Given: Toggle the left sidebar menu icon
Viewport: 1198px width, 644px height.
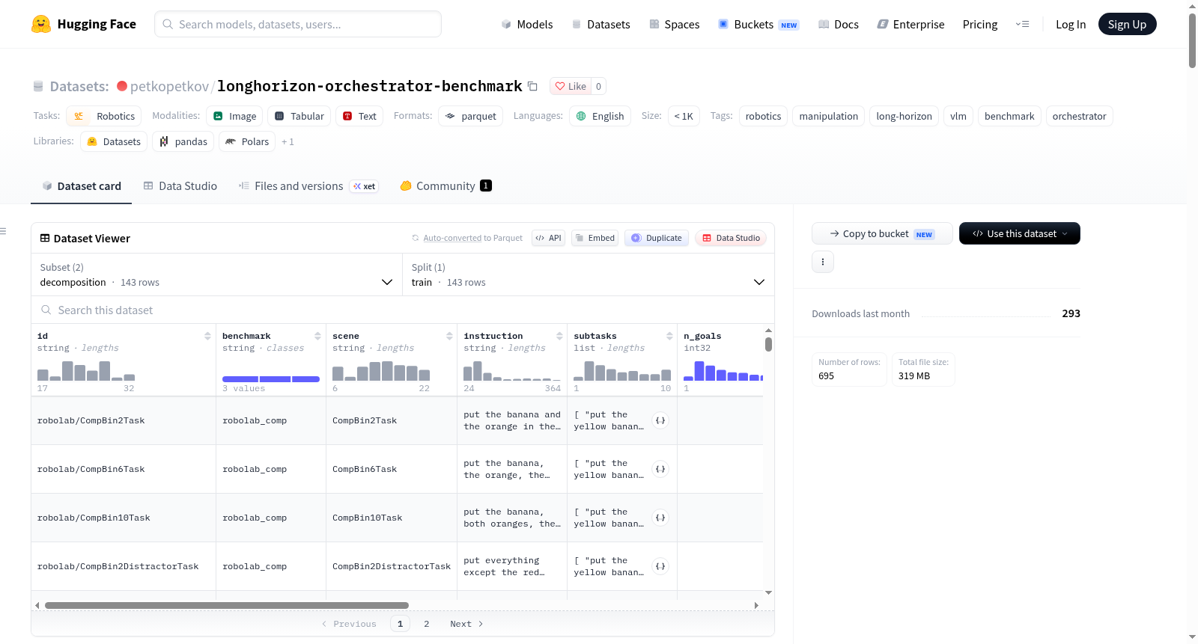Looking at the screenshot, I should pyautogui.click(x=3, y=231).
